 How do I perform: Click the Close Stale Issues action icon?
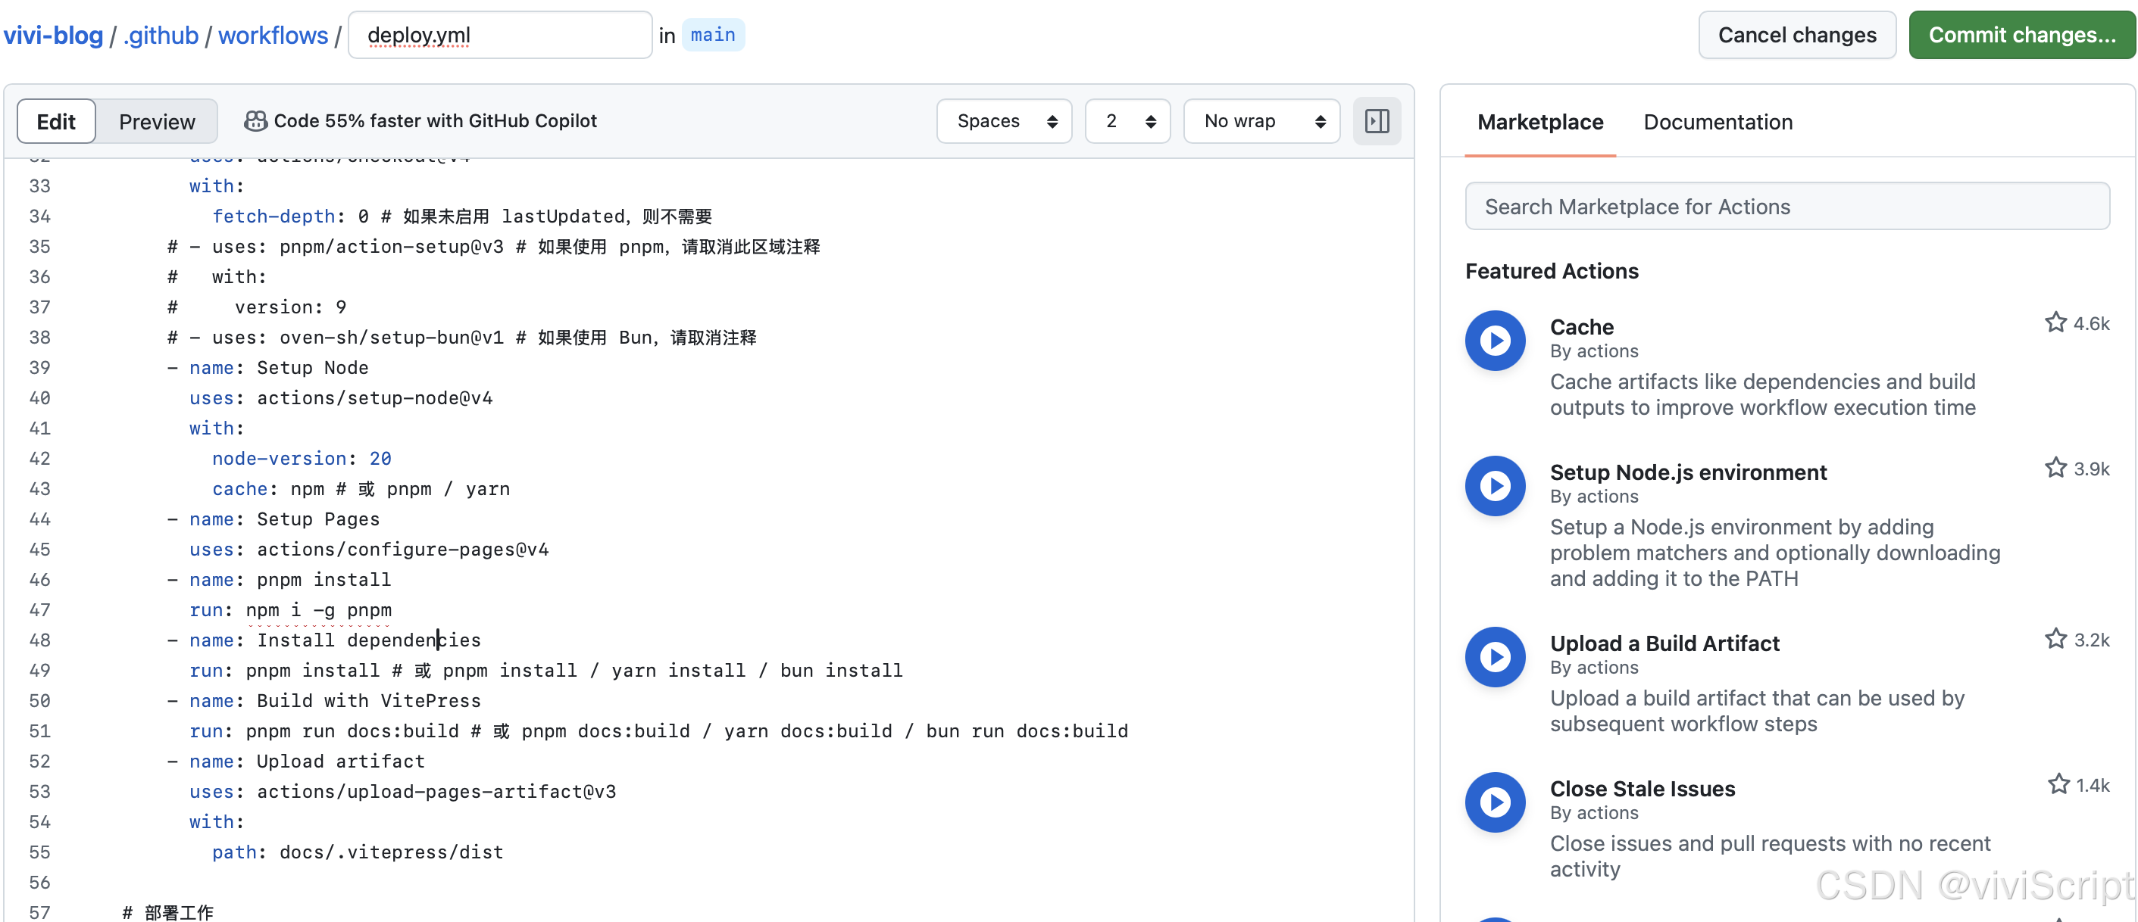tap(1494, 802)
